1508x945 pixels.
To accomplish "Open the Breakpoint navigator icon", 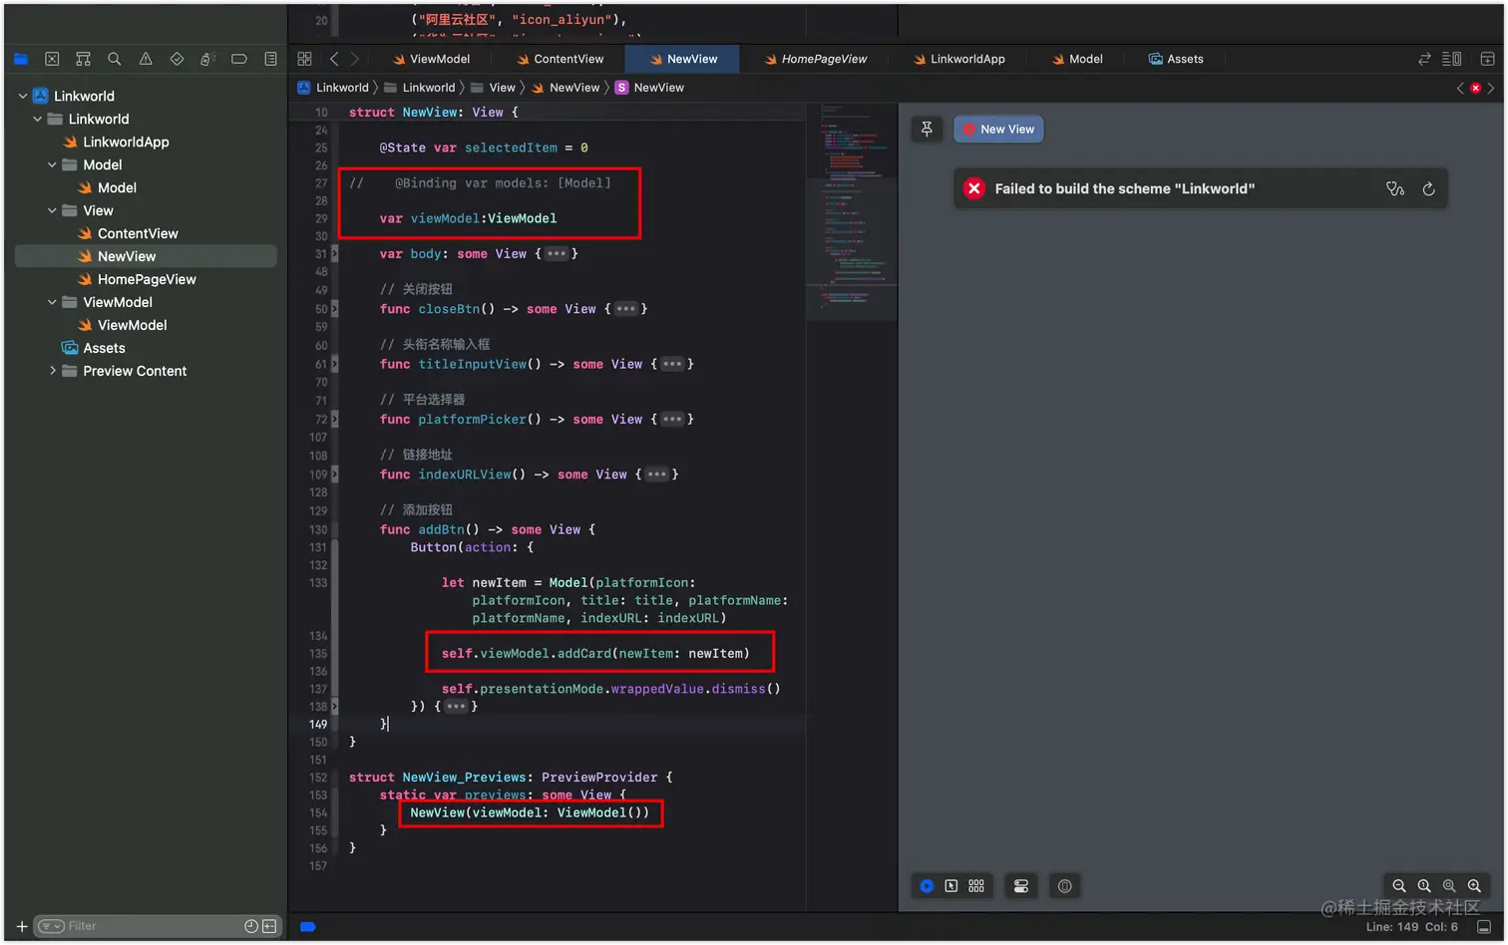I will click(239, 60).
